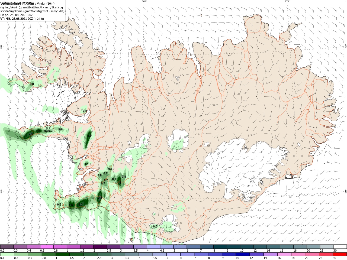The image size is (347, 260).
Task: Click the '15W' longitude label
Action: (x=287, y=1)
